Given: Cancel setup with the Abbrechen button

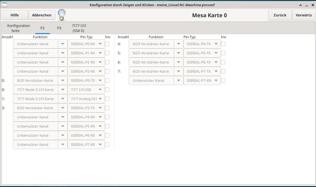Looking at the screenshot, I should coord(42,15).
